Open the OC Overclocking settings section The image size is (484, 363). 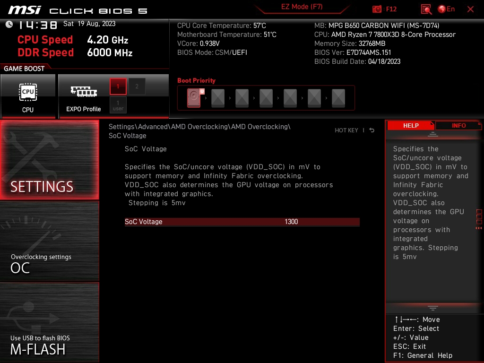[x=49, y=242]
